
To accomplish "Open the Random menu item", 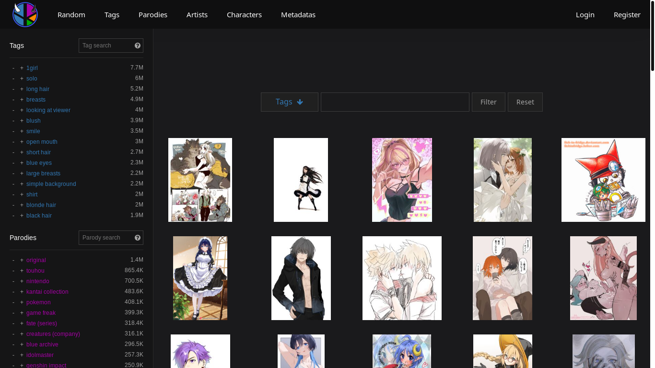I will click(71, 14).
